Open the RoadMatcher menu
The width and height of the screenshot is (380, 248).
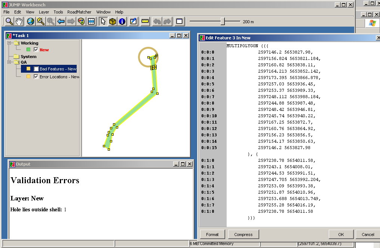point(79,12)
